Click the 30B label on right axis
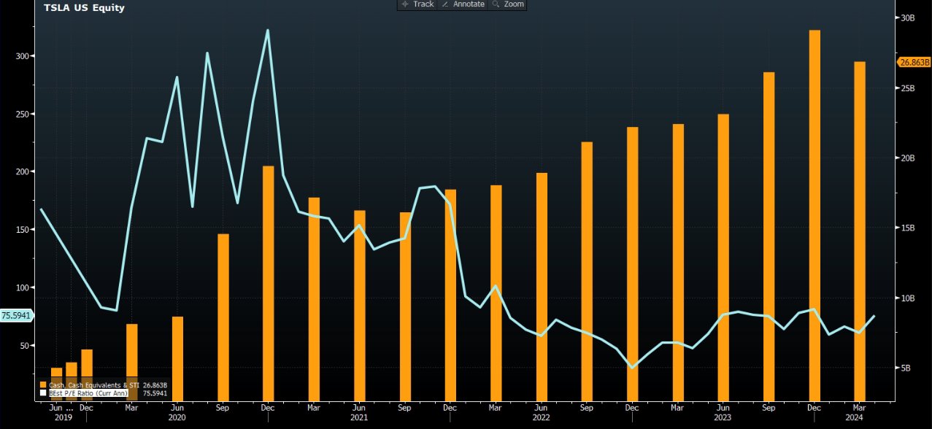Image resolution: width=932 pixels, height=429 pixels. point(908,18)
